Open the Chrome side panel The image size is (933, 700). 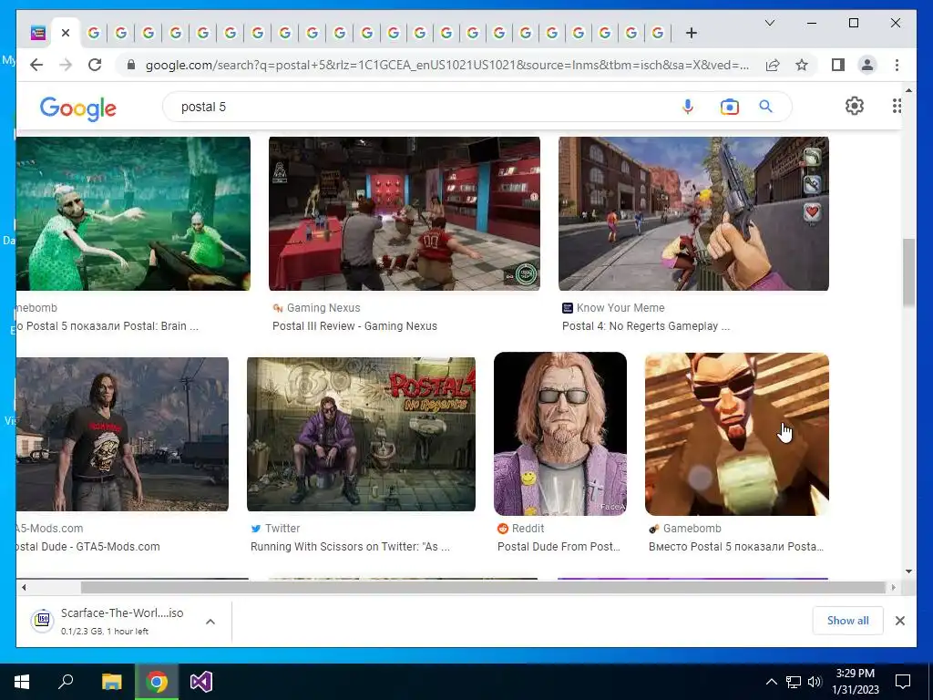pos(838,65)
